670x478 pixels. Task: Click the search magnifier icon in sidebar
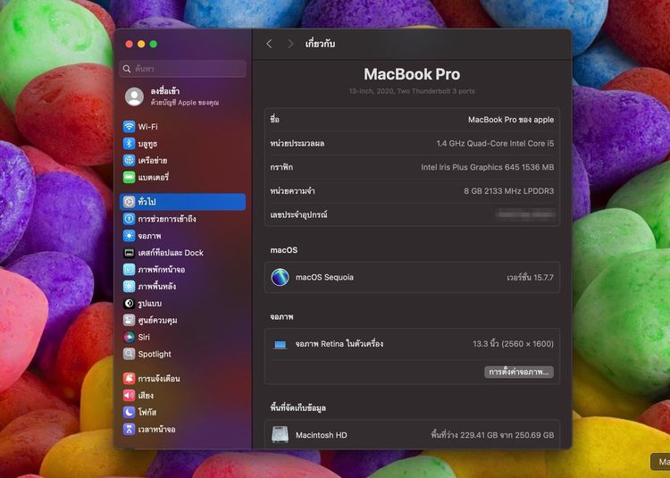click(127, 69)
